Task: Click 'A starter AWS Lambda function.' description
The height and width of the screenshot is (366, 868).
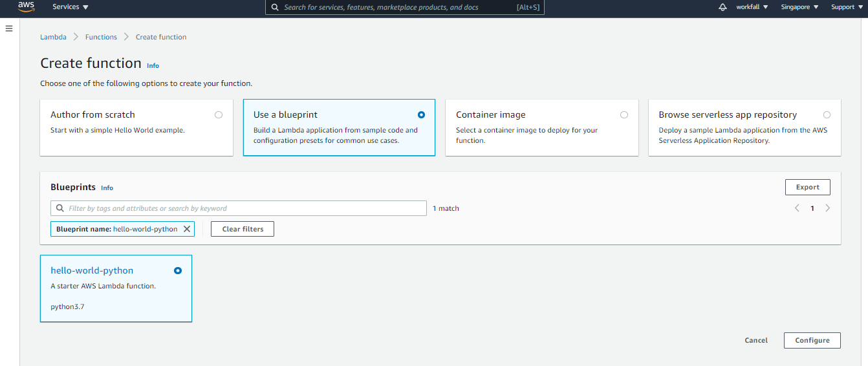Action: point(103,286)
